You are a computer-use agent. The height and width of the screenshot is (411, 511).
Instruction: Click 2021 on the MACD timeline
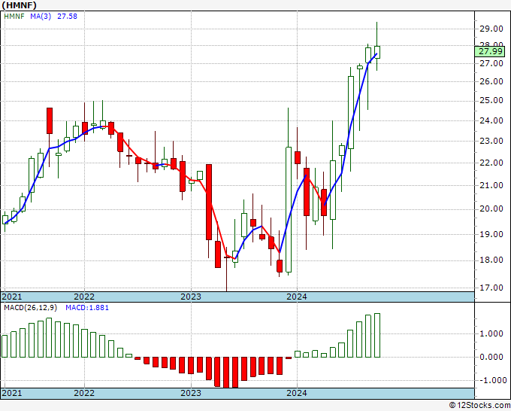tap(12, 393)
